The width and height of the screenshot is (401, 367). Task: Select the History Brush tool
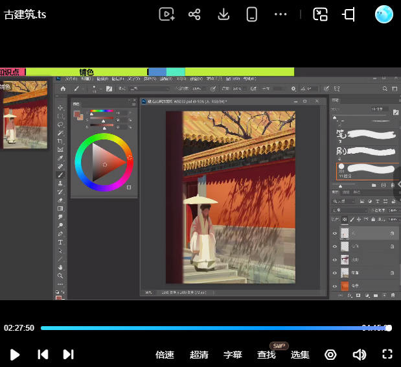[x=60, y=192]
